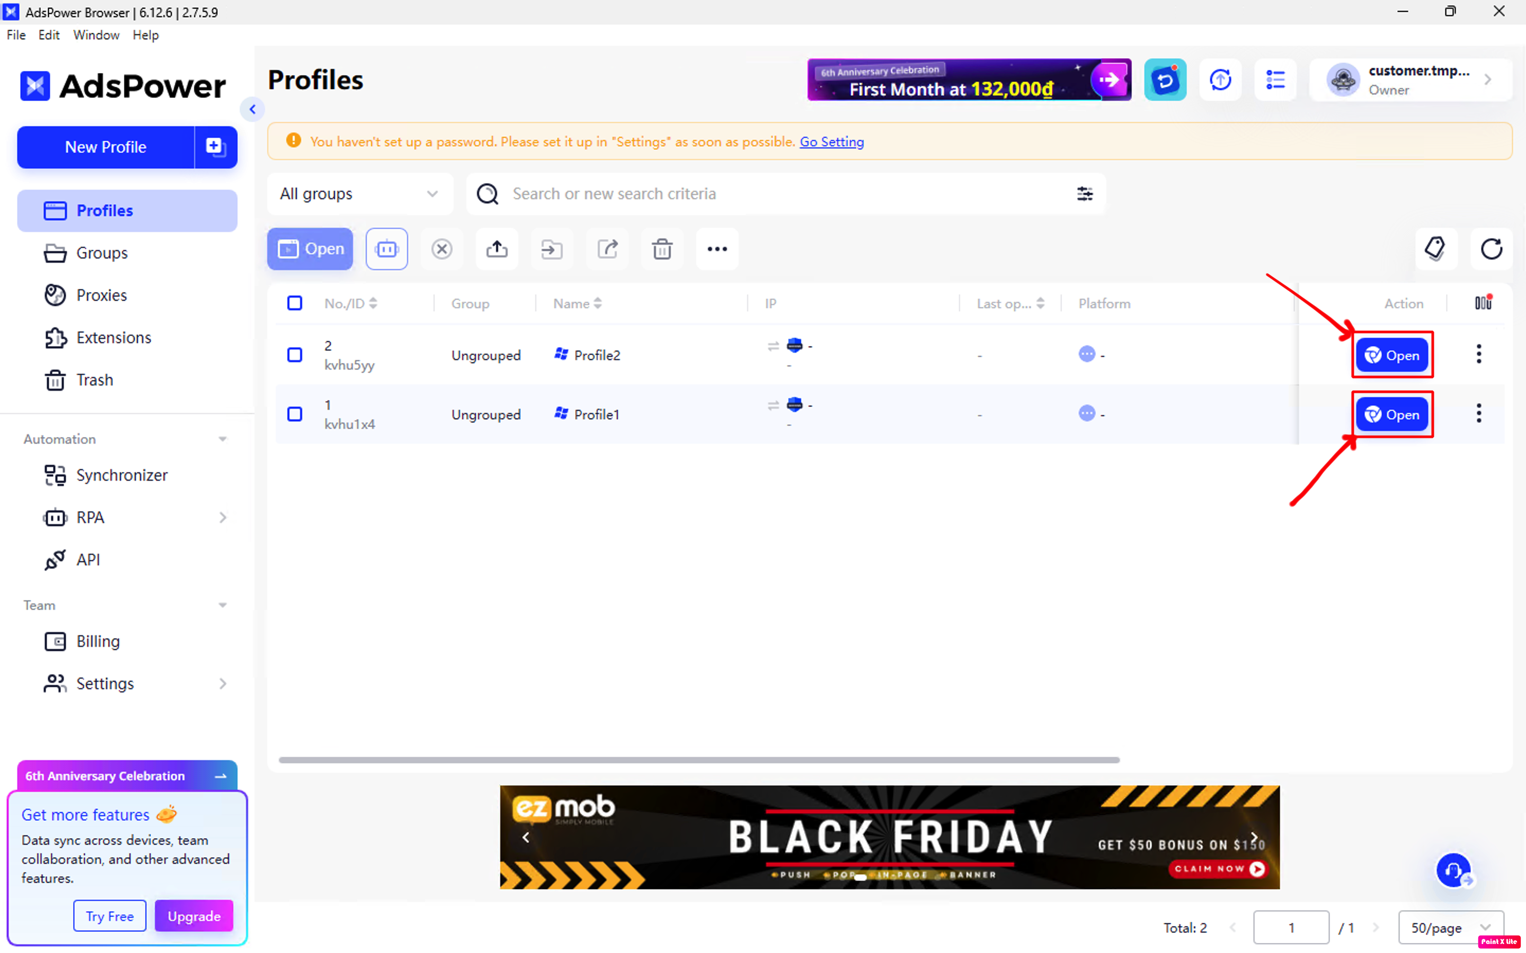
Task: Click the proxy icon in Profile2 IP cell
Action: coord(795,345)
